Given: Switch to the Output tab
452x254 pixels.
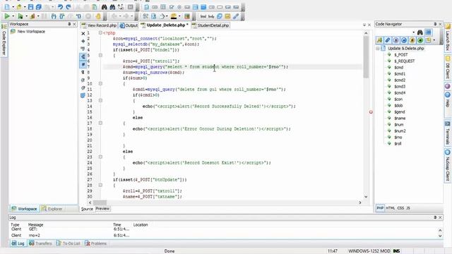Looking at the screenshot, I should pyautogui.click(x=129, y=25).
